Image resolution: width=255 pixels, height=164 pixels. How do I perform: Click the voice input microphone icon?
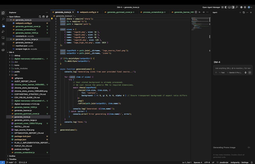pos(246,73)
